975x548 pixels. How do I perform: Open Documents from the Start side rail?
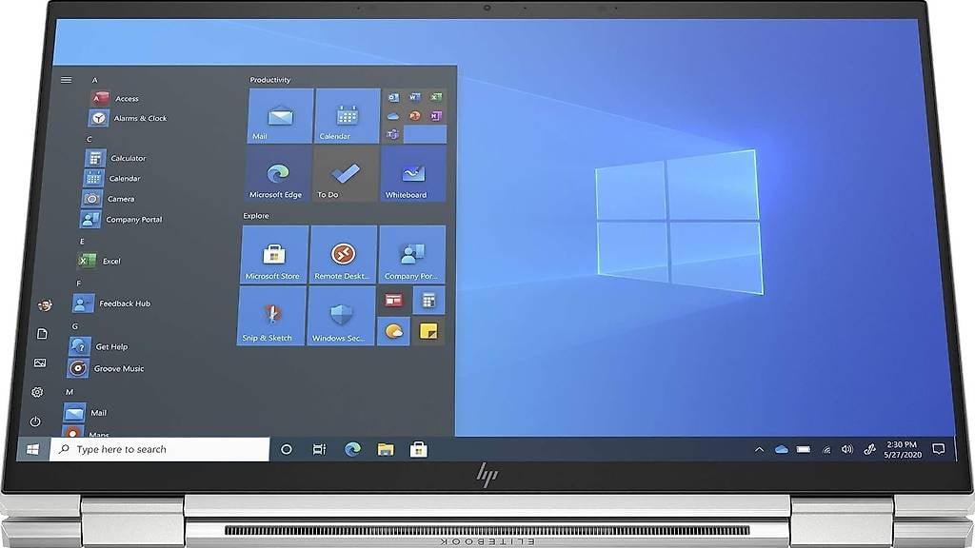42,334
